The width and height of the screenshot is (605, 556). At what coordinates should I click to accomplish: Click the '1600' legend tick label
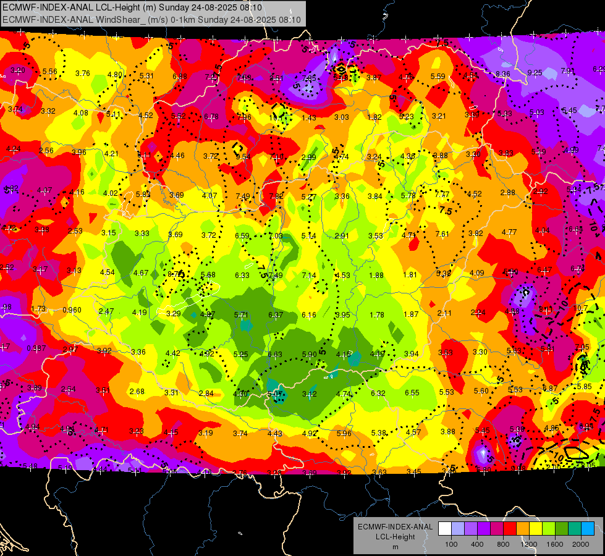click(555, 544)
